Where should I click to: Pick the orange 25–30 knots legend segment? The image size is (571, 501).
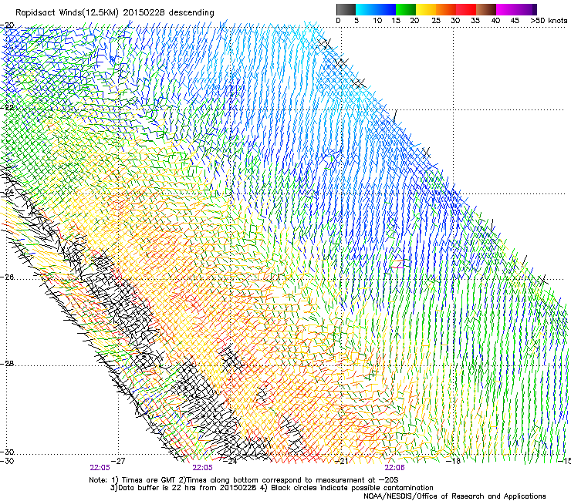click(x=446, y=9)
